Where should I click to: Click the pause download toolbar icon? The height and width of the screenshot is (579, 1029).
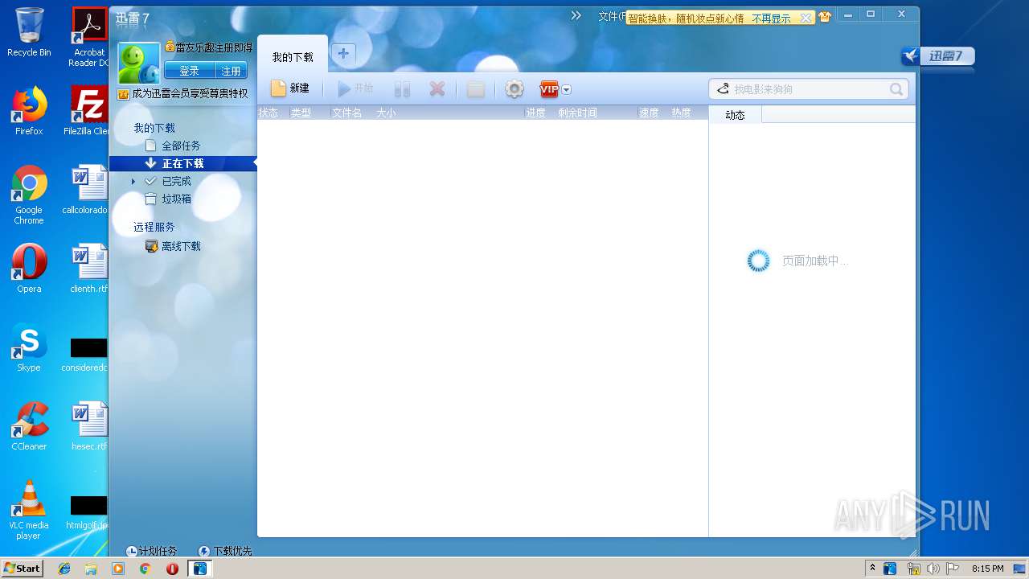point(402,89)
